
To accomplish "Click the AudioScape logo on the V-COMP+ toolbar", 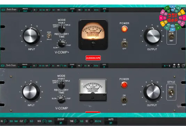I will [x=9, y=10].
